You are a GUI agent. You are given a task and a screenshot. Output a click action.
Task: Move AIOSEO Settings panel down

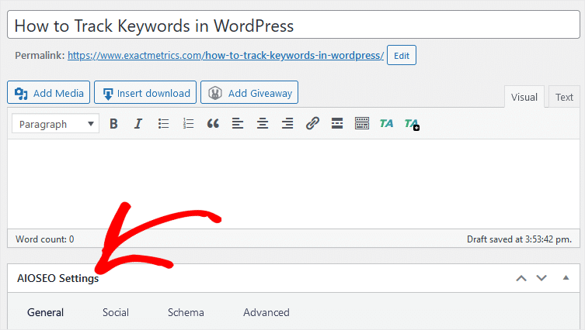(541, 278)
